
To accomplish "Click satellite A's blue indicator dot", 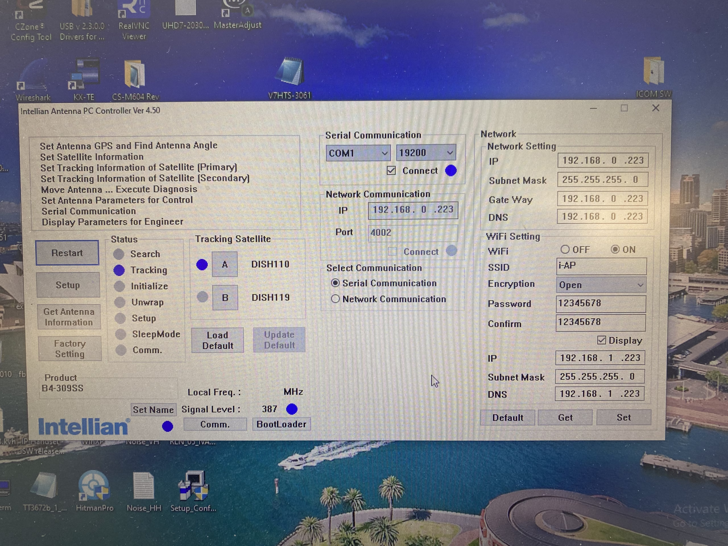I will pos(202,264).
